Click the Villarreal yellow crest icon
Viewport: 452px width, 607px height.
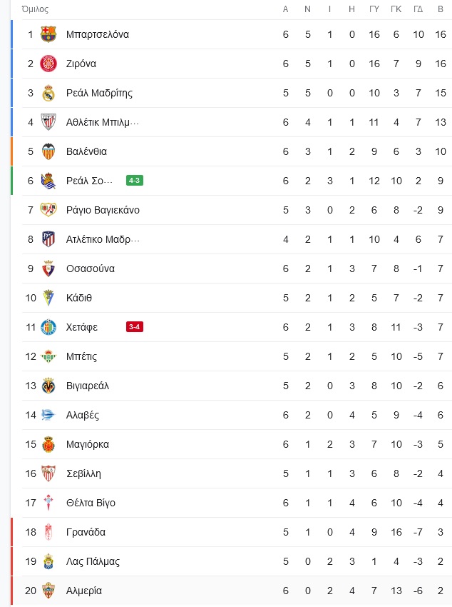(48, 386)
